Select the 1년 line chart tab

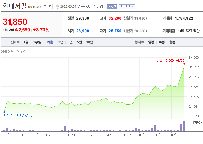coord(61,42)
